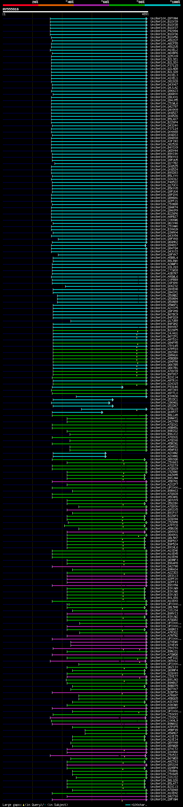
Task: Select the UniRef100_C5IWL6 label
Action: pyautogui.click(x=164, y=103)
